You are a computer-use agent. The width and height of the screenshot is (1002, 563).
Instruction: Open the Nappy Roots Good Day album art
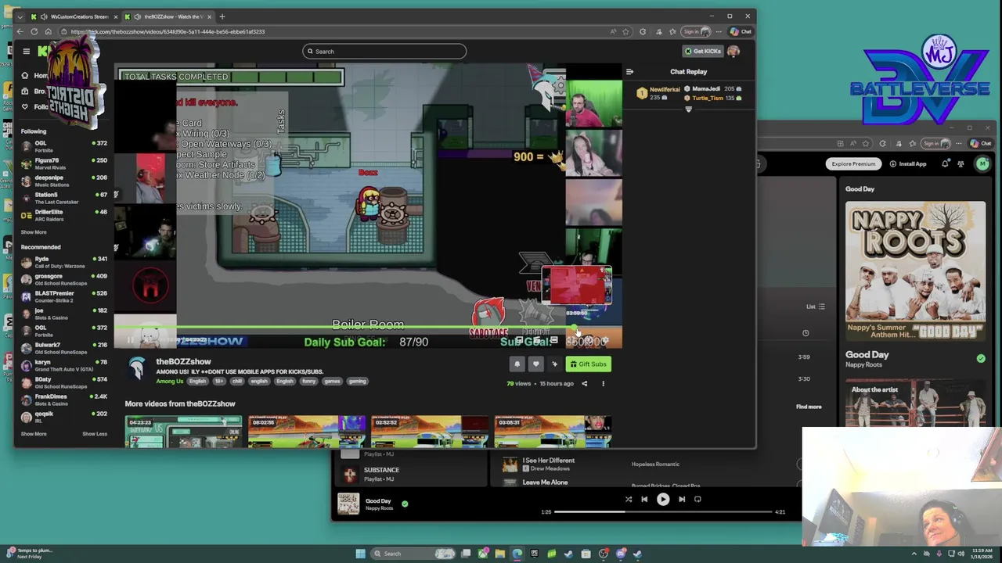[915, 271]
